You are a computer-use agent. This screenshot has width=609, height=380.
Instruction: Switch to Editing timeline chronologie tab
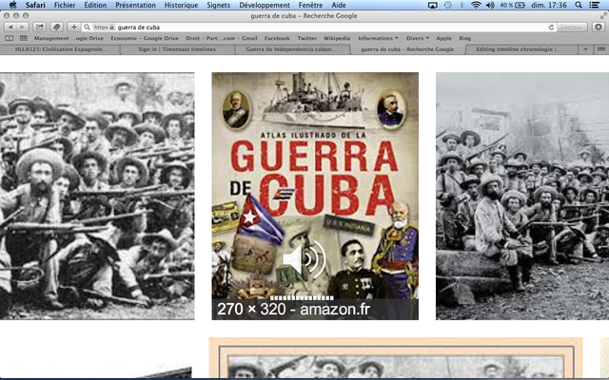(x=519, y=49)
